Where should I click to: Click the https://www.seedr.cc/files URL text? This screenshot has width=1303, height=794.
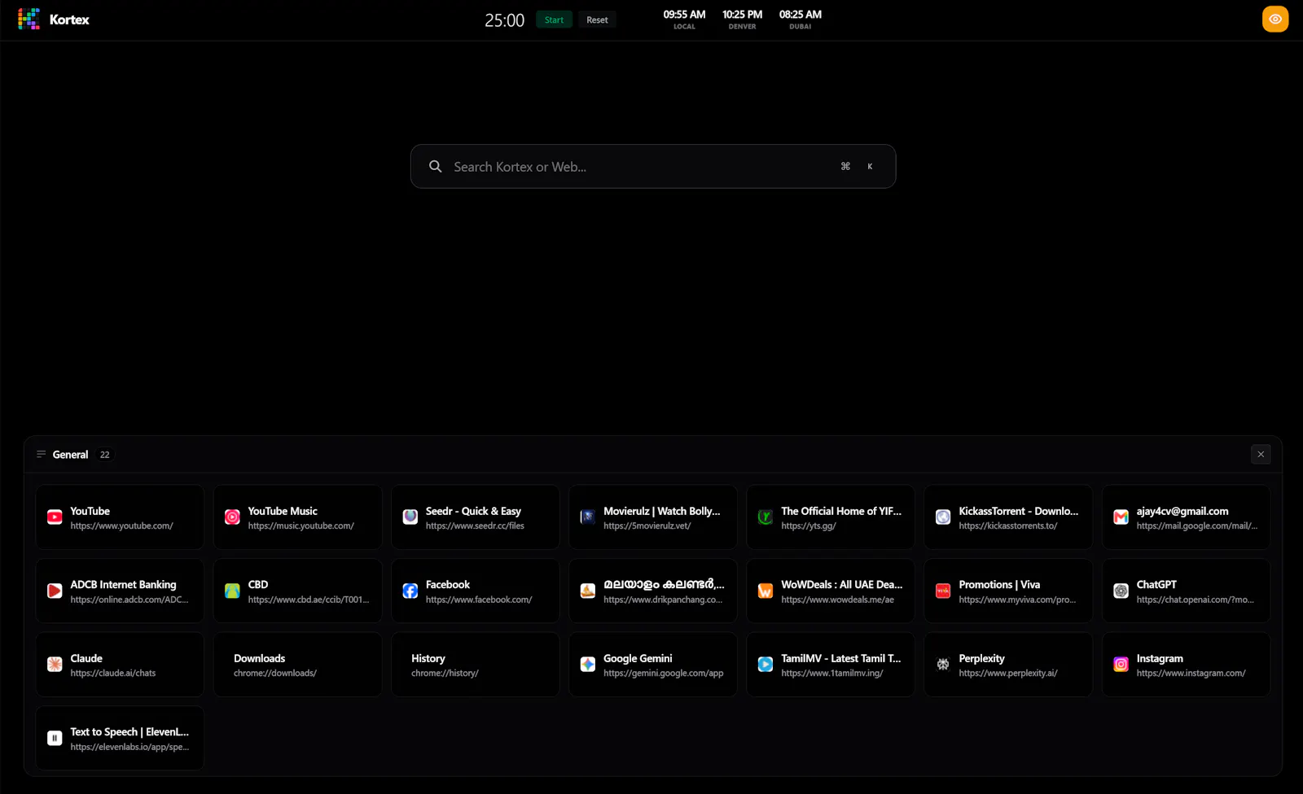(475, 526)
